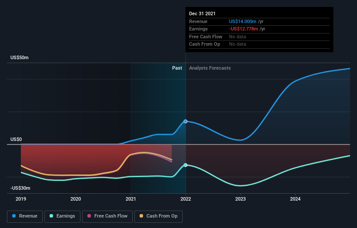Image resolution: width=357 pixels, height=228 pixels.
Task: Click the US$50m y-axis label
Action: 20,57
